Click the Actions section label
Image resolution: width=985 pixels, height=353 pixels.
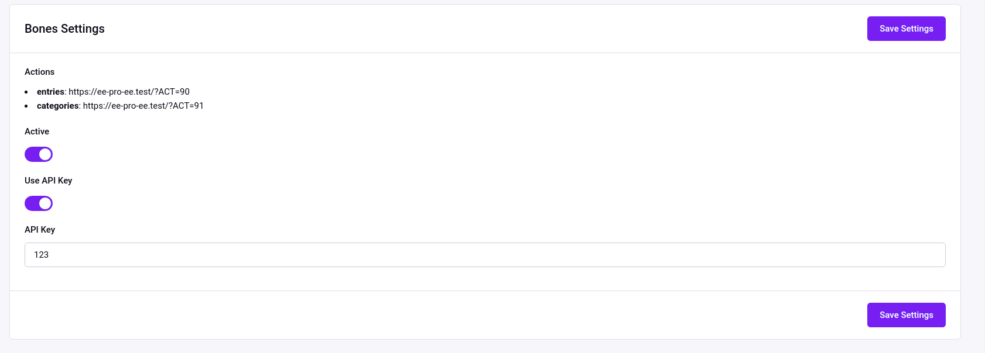coord(39,72)
